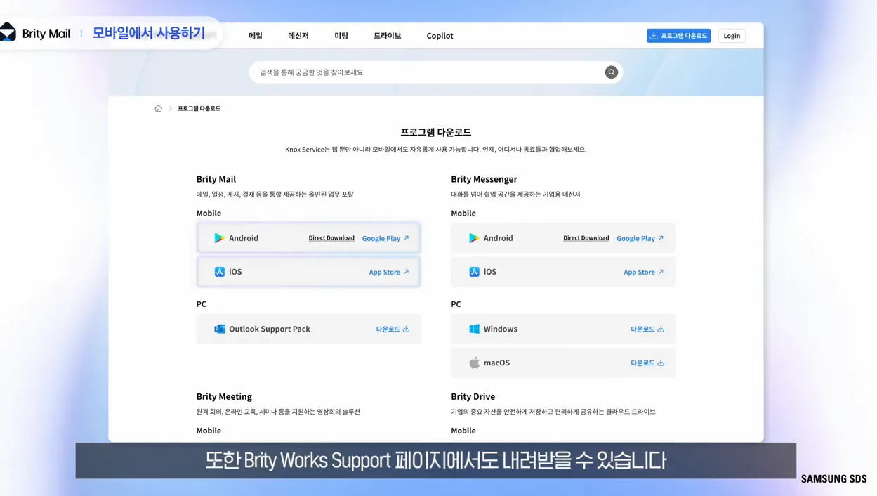
Task: Open App Store link for Brity Mail
Action: tap(389, 272)
